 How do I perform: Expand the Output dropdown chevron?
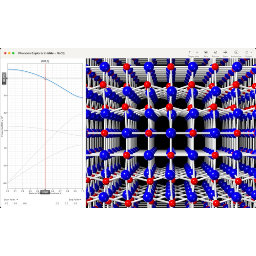(251, 52)
